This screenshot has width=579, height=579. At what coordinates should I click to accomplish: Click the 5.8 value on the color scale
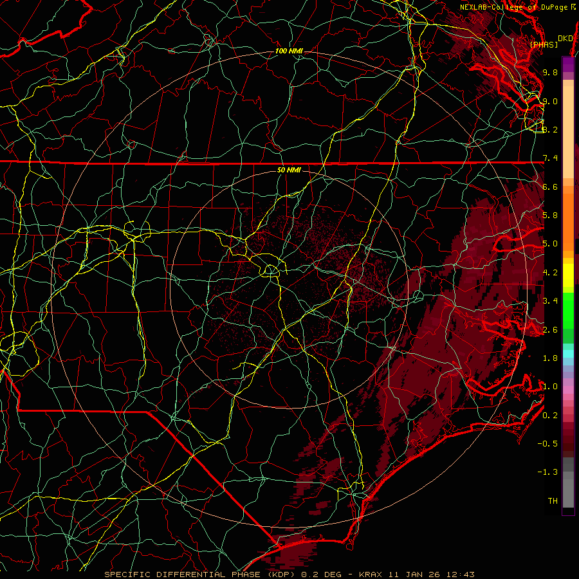550,216
